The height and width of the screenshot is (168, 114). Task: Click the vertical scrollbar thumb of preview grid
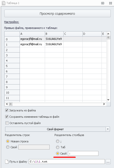coord(108,38)
